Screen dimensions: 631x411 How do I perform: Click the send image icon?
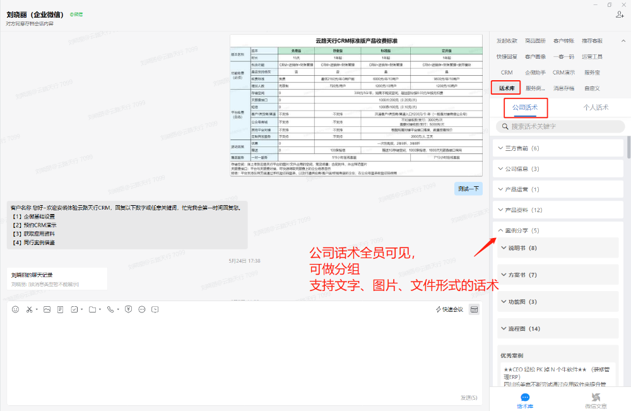point(47,309)
